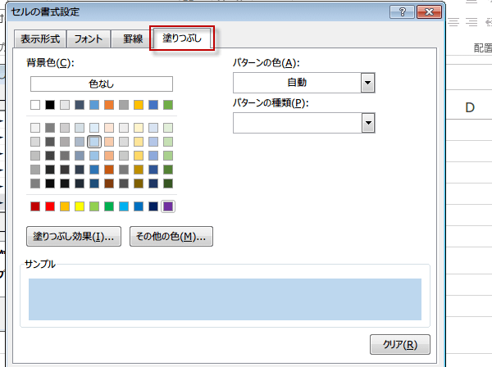This screenshot has width=492, height=367.
Task: Close the セルの書式設定 dialog
Action: (429, 12)
